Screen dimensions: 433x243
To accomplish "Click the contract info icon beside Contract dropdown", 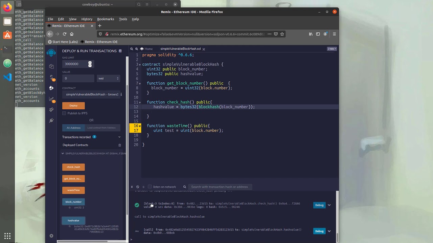I will 121,94.
